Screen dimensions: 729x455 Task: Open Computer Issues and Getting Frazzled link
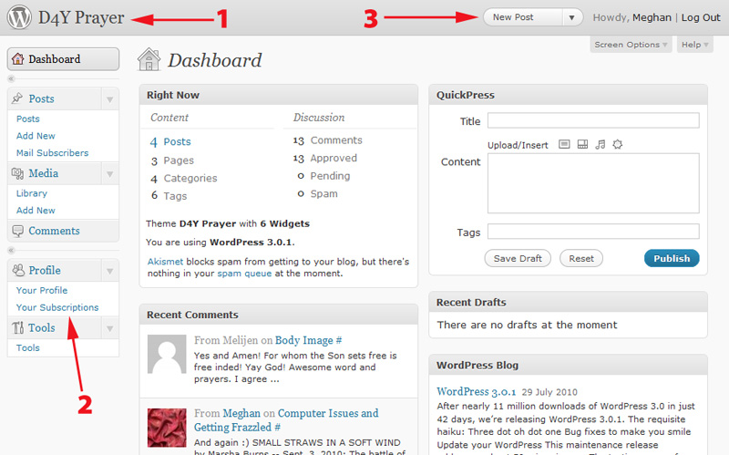click(286, 419)
